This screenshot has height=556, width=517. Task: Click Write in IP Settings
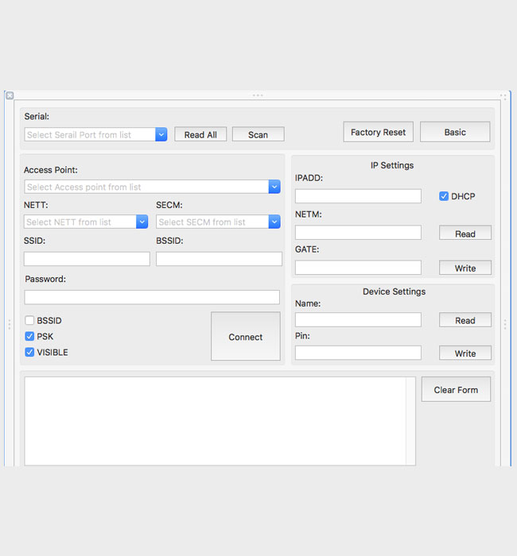coord(465,268)
